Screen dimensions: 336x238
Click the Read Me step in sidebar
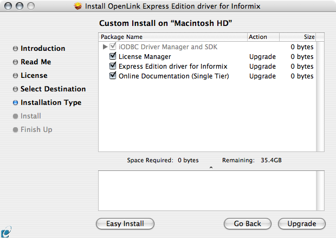click(x=36, y=62)
